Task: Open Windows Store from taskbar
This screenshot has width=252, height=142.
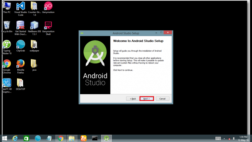Action: pyautogui.click(x=26, y=138)
